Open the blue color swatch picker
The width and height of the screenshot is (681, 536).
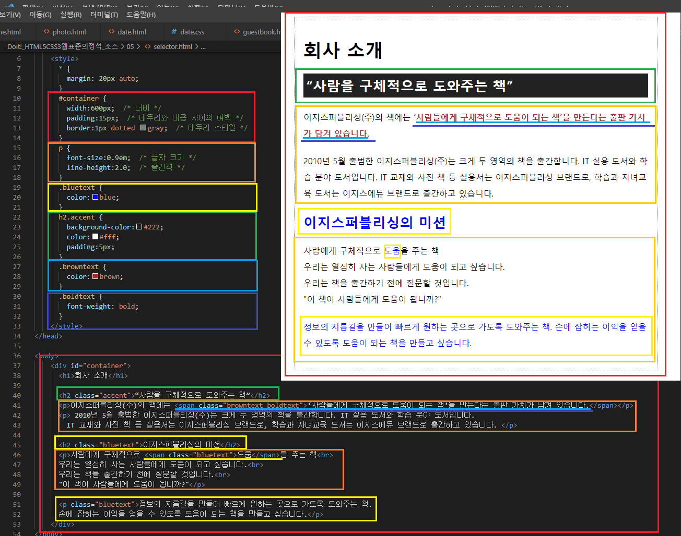(x=95, y=197)
